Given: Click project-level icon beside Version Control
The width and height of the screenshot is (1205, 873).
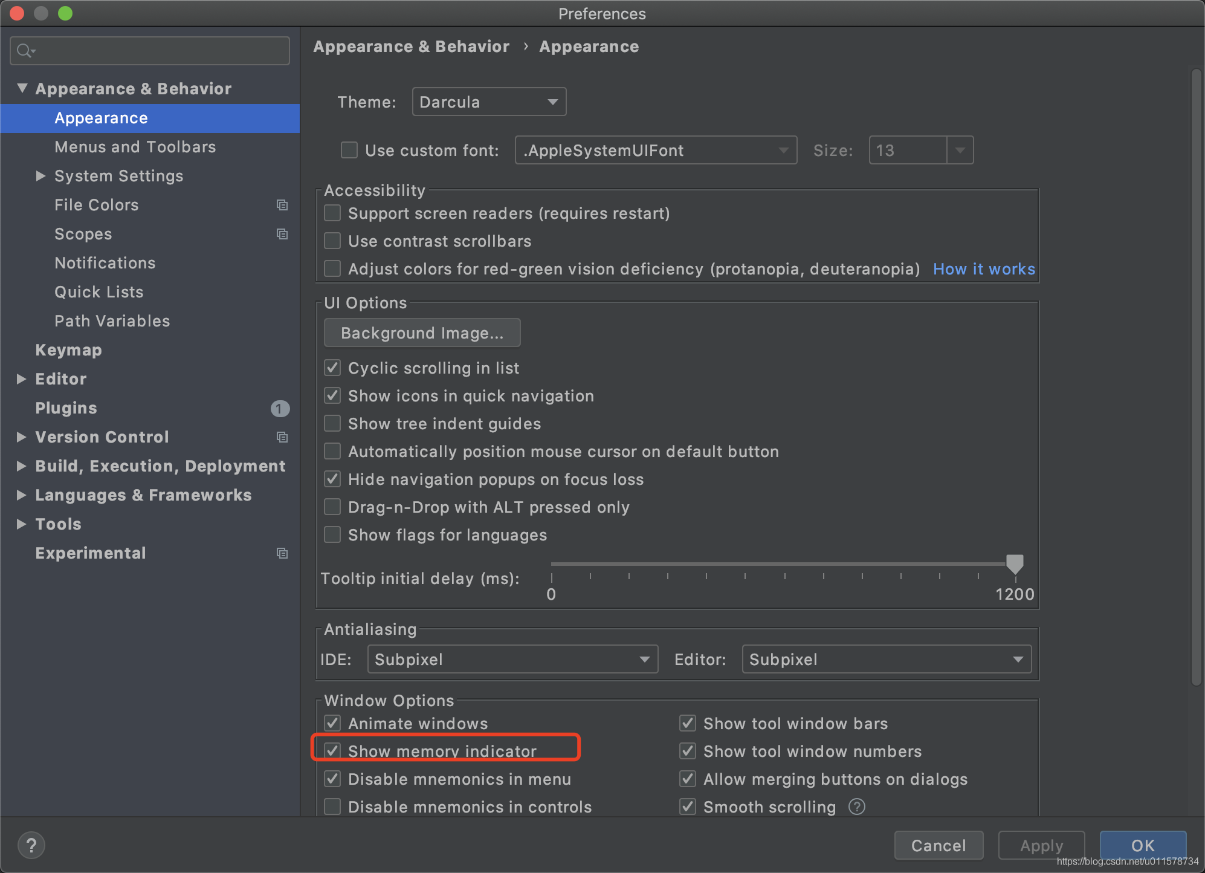Looking at the screenshot, I should [x=282, y=437].
